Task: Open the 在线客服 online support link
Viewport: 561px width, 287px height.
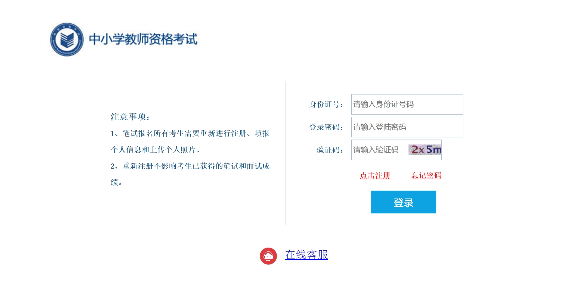Action: point(306,255)
